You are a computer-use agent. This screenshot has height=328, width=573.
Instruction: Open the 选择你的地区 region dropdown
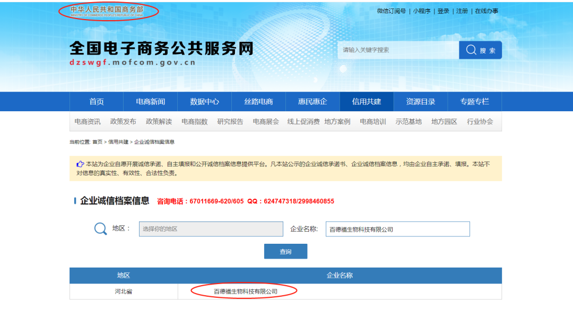point(211,229)
